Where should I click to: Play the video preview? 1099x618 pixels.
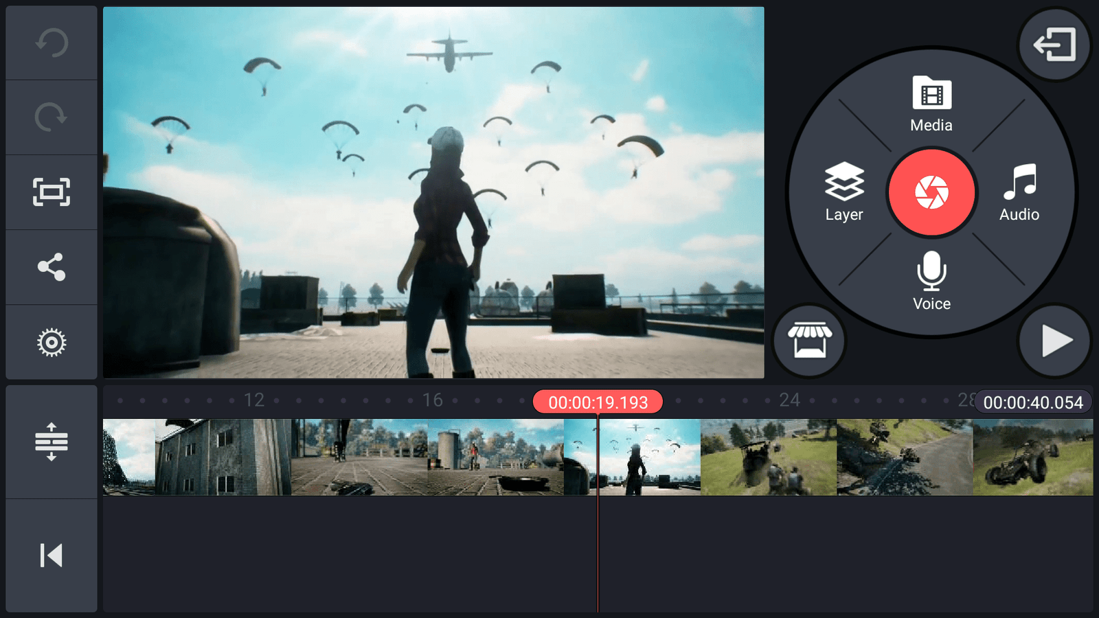point(1054,341)
